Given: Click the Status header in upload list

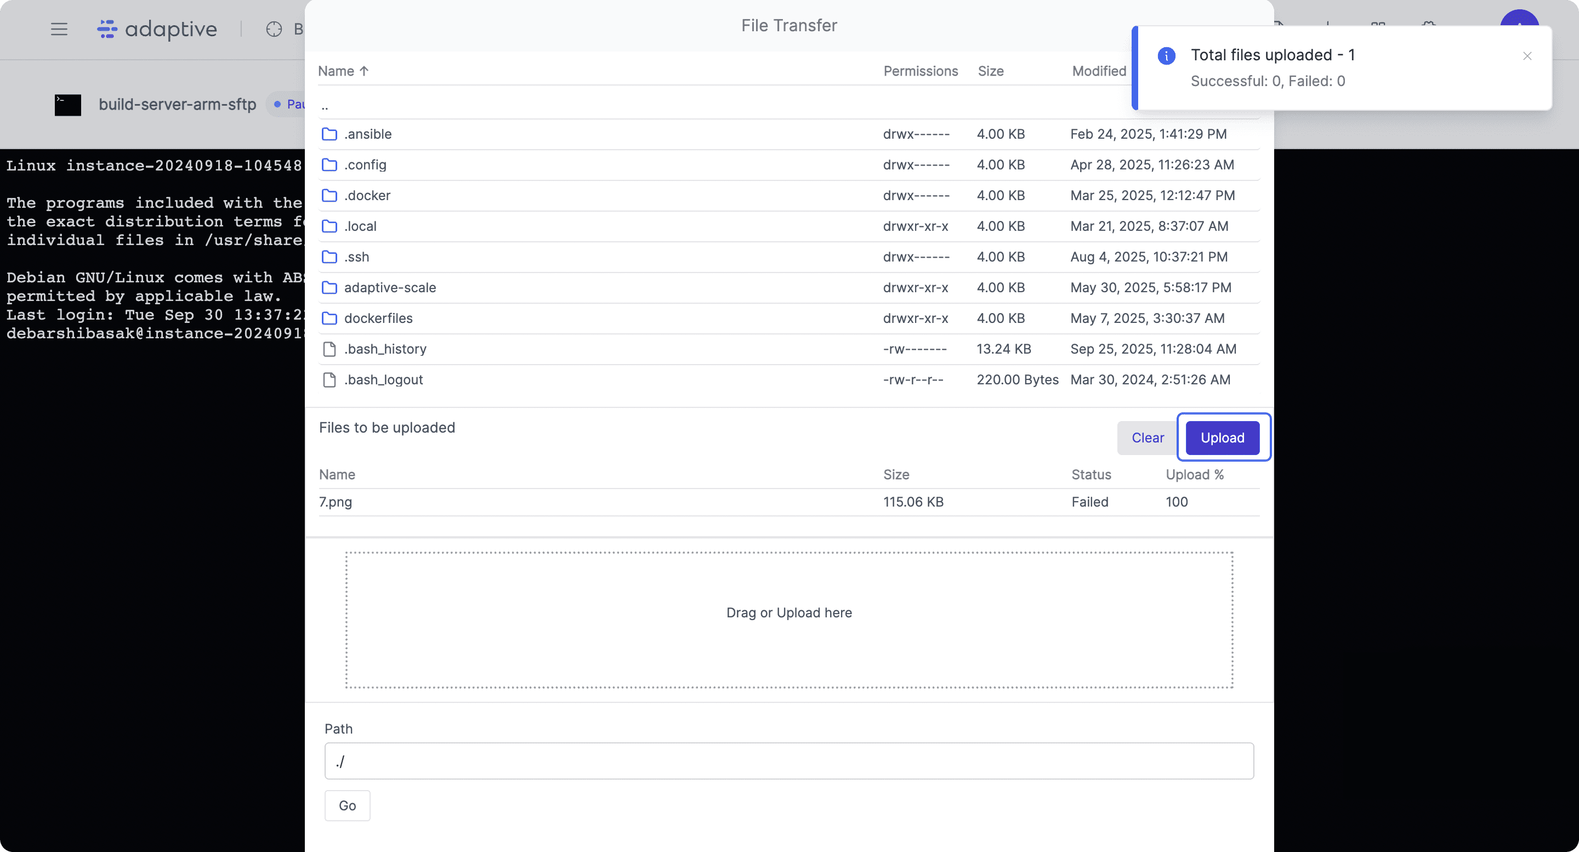Looking at the screenshot, I should [1090, 474].
